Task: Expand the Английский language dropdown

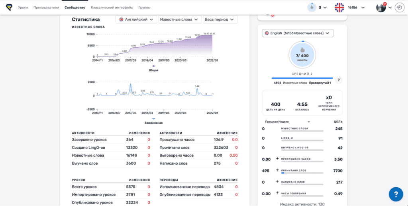Action: (136, 19)
